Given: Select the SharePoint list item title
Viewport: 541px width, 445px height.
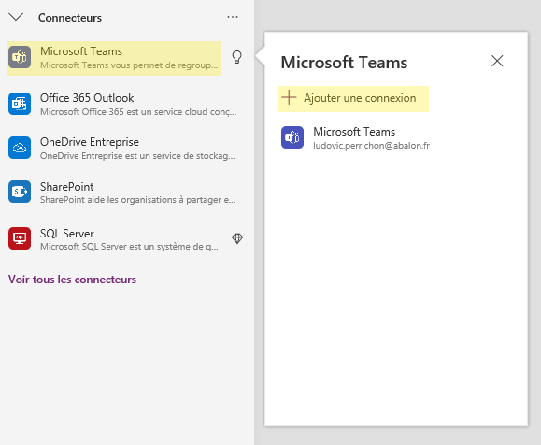Looking at the screenshot, I should click(x=67, y=187).
